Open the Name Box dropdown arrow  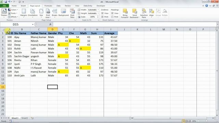coord(33,24)
